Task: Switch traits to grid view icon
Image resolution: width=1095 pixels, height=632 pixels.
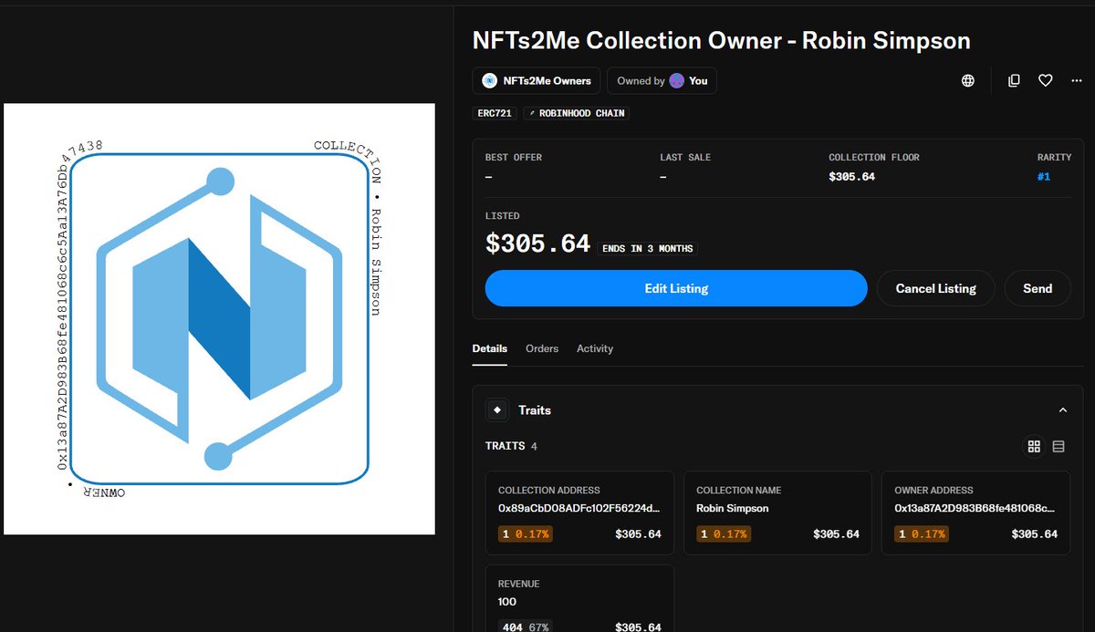Action: [1034, 446]
